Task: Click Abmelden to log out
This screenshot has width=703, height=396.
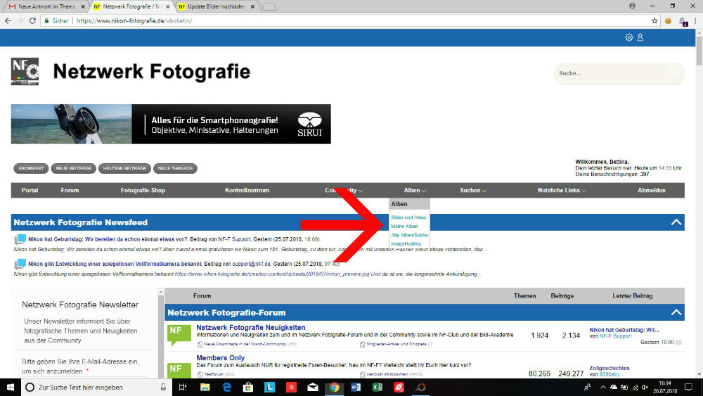Action: pyautogui.click(x=652, y=190)
